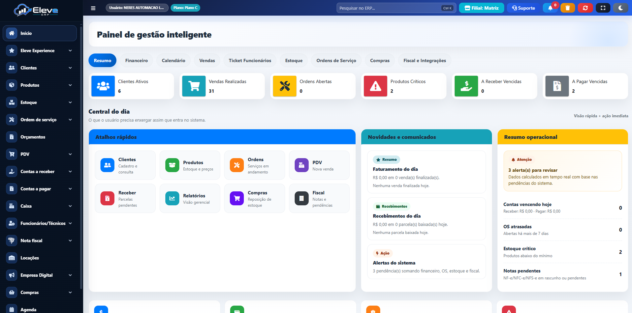Viewport: 632px width, 313px height.
Task: Open the Receber shortcut card
Action: click(x=125, y=198)
